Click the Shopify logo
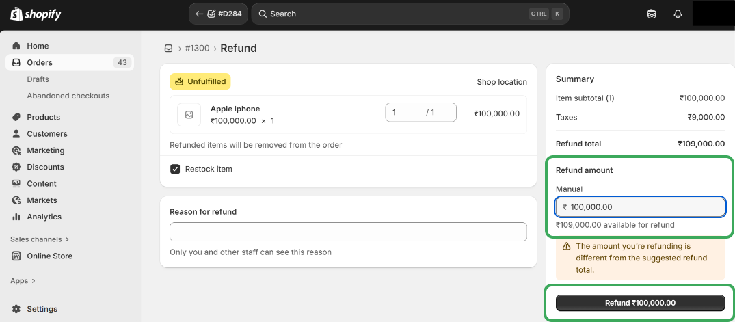735x322 pixels. pos(36,14)
